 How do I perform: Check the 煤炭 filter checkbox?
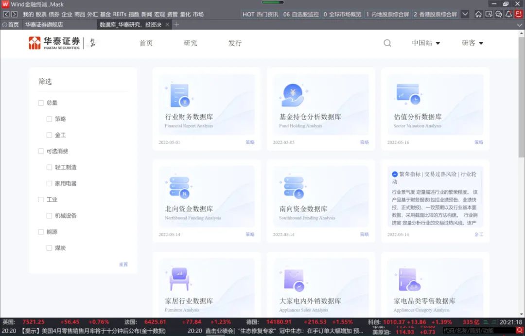(x=49, y=248)
